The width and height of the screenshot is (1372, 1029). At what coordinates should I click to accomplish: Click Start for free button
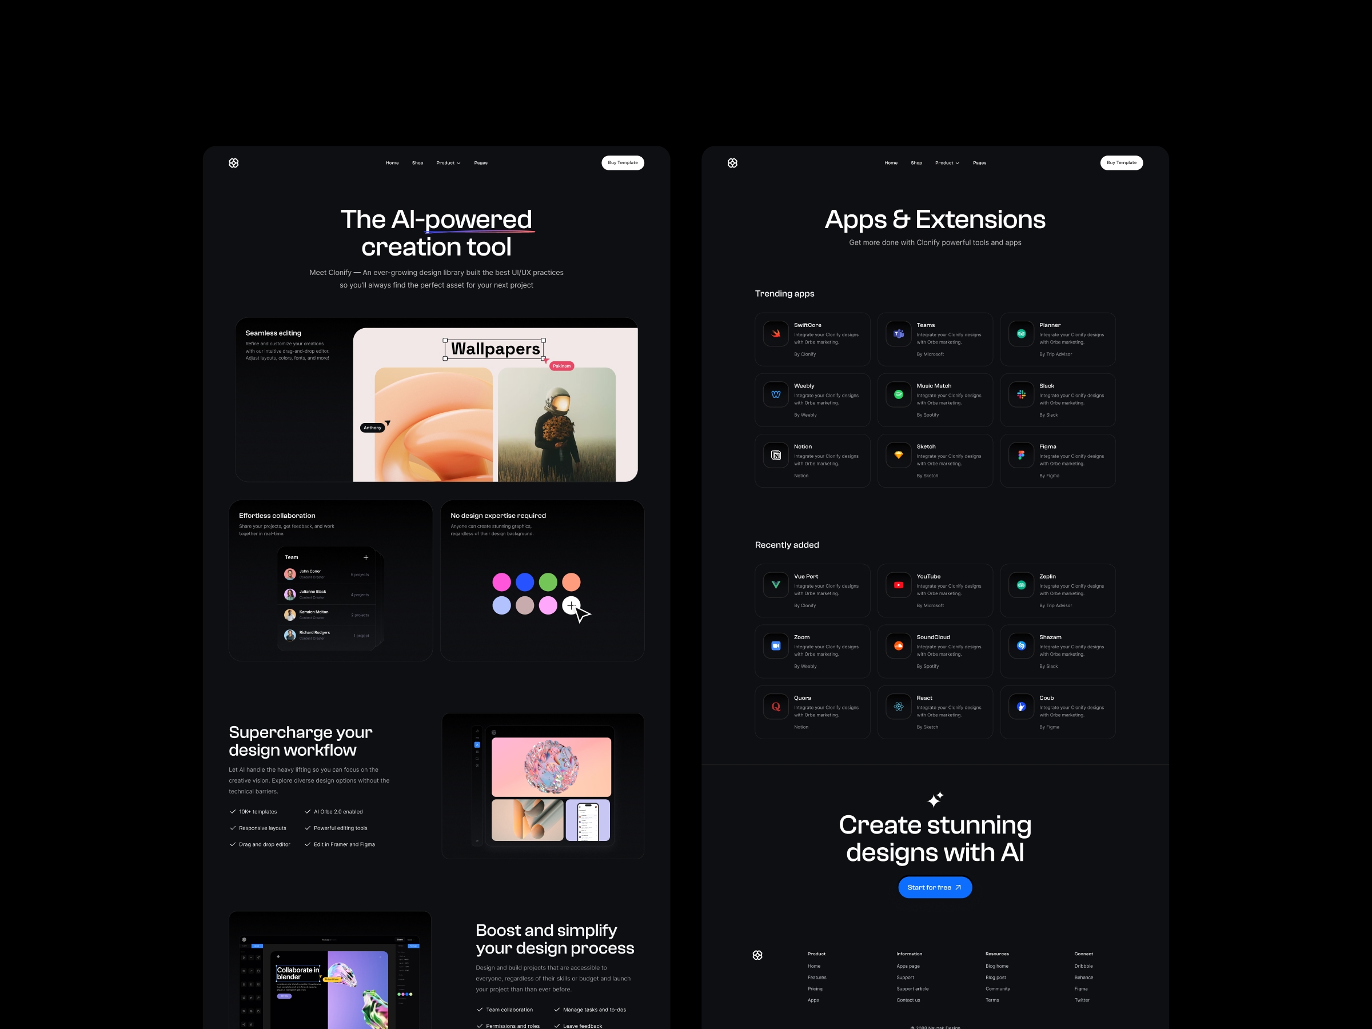click(932, 886)
